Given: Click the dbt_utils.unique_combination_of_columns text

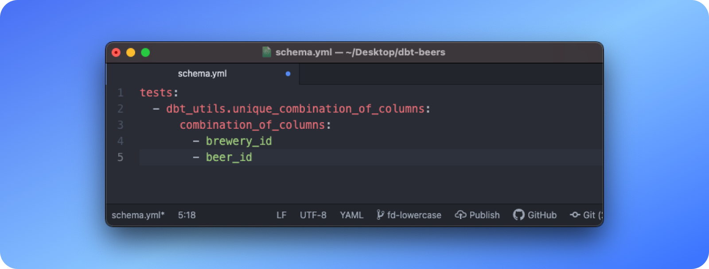Looking at the screenshot, I should 295,109.
